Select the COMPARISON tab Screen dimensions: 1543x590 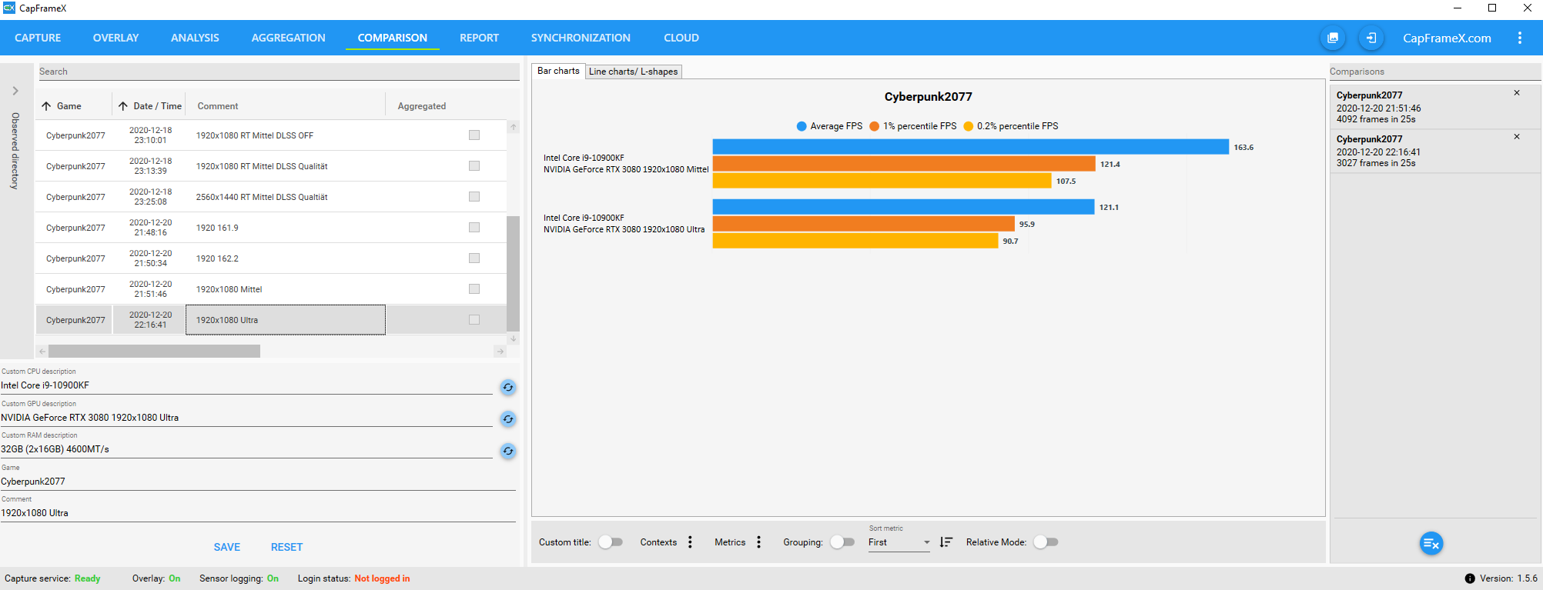pos(393,38)
